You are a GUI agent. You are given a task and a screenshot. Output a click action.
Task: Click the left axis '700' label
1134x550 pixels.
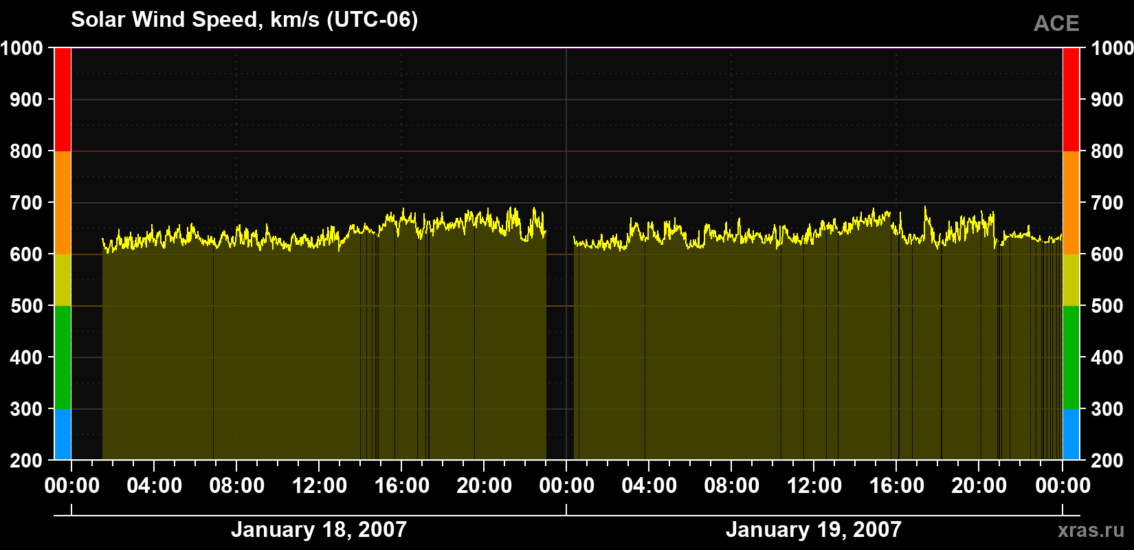27,203
